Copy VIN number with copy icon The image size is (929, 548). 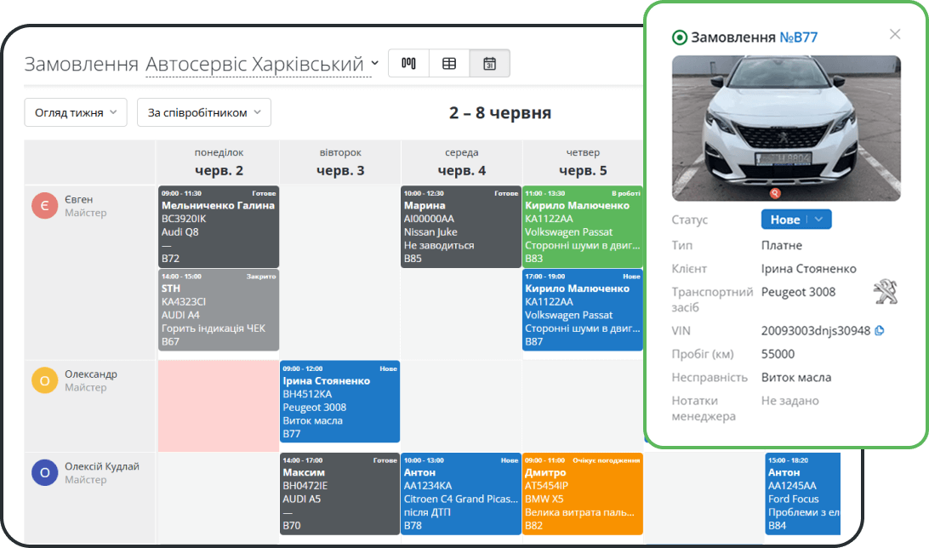(x=880, y=330)
